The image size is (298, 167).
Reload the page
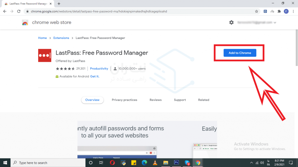[19, 11]
